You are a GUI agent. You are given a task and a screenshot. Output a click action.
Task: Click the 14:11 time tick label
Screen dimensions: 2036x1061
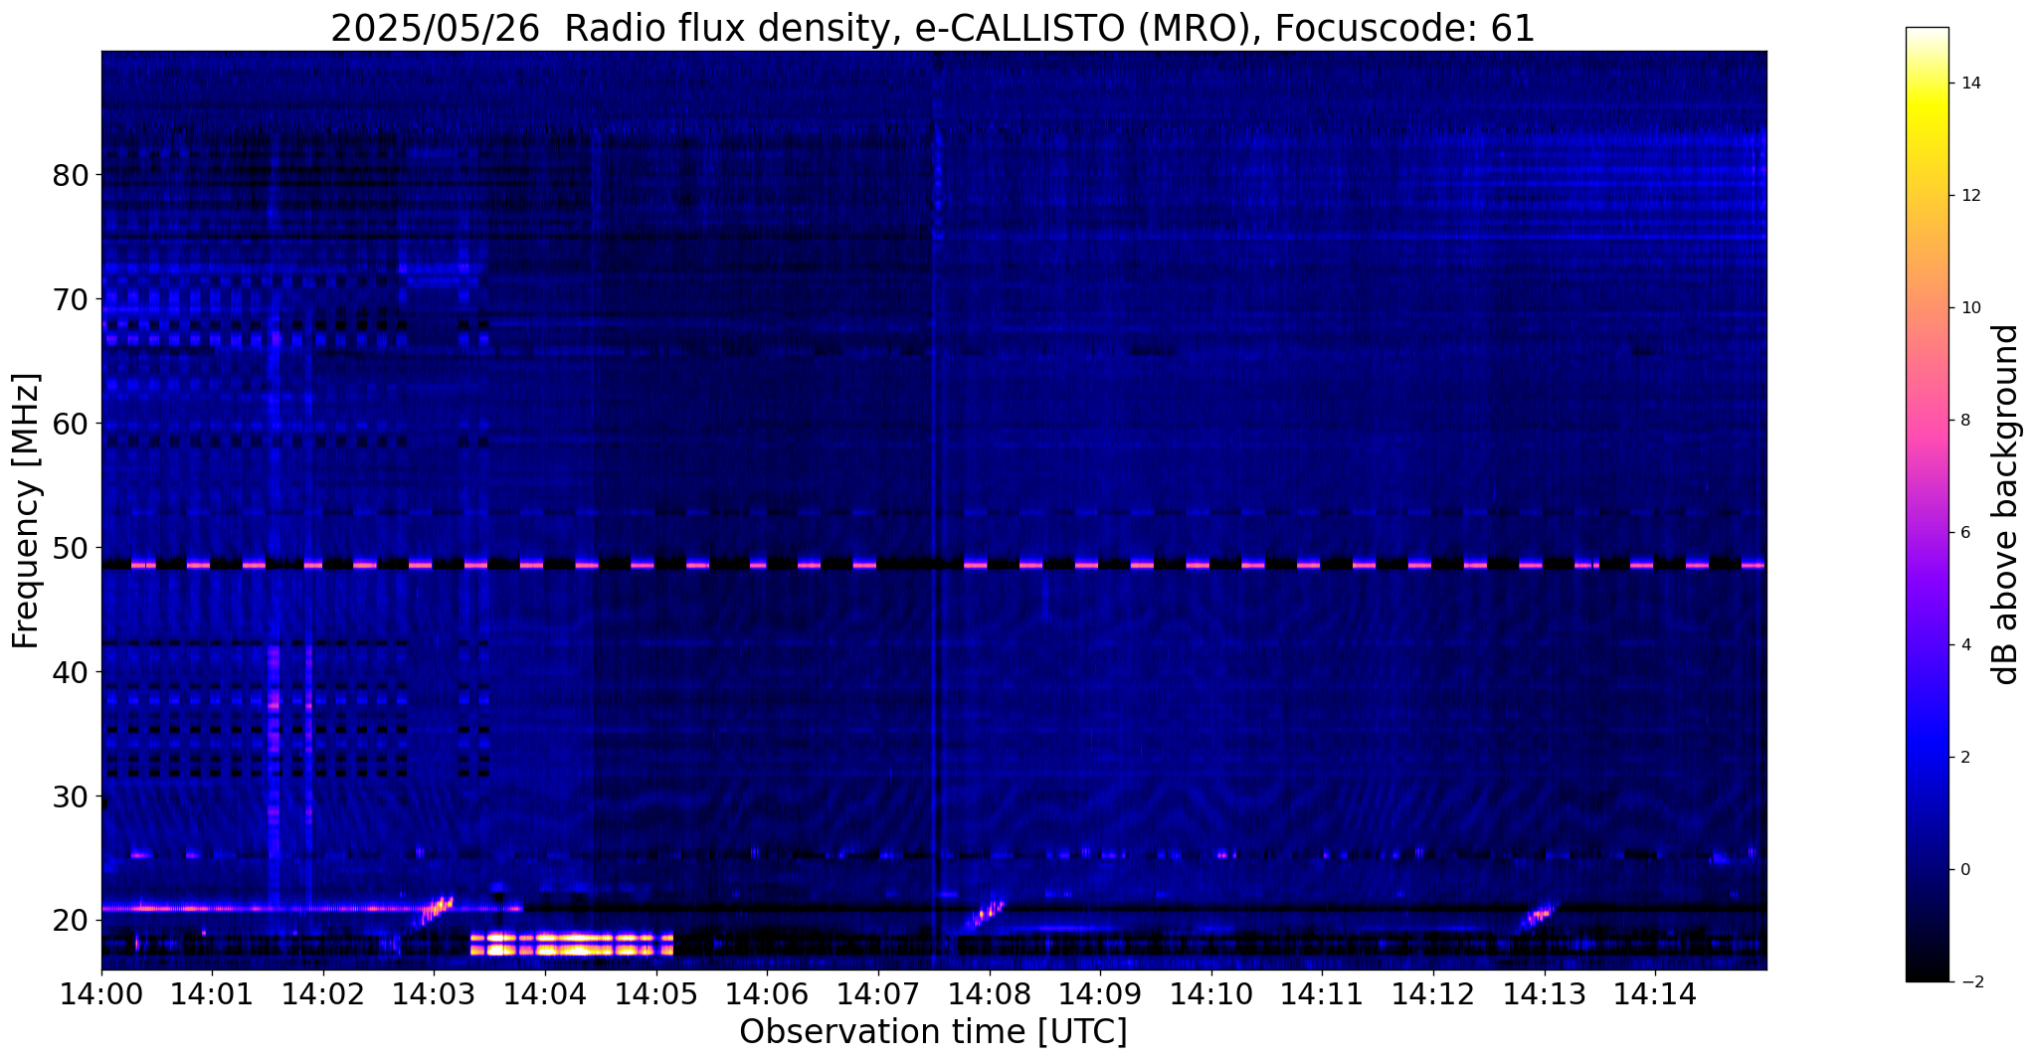coord(1323,993)
